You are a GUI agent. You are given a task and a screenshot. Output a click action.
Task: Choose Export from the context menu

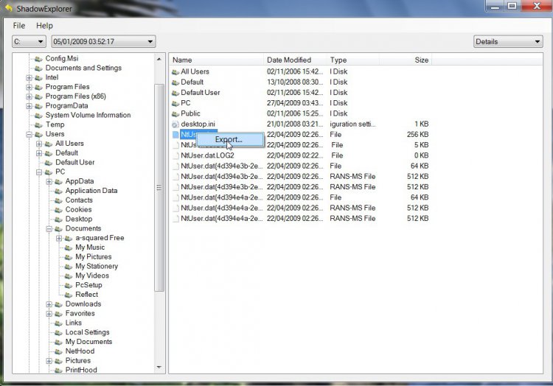pyautogui.click(x=229, y=139)
